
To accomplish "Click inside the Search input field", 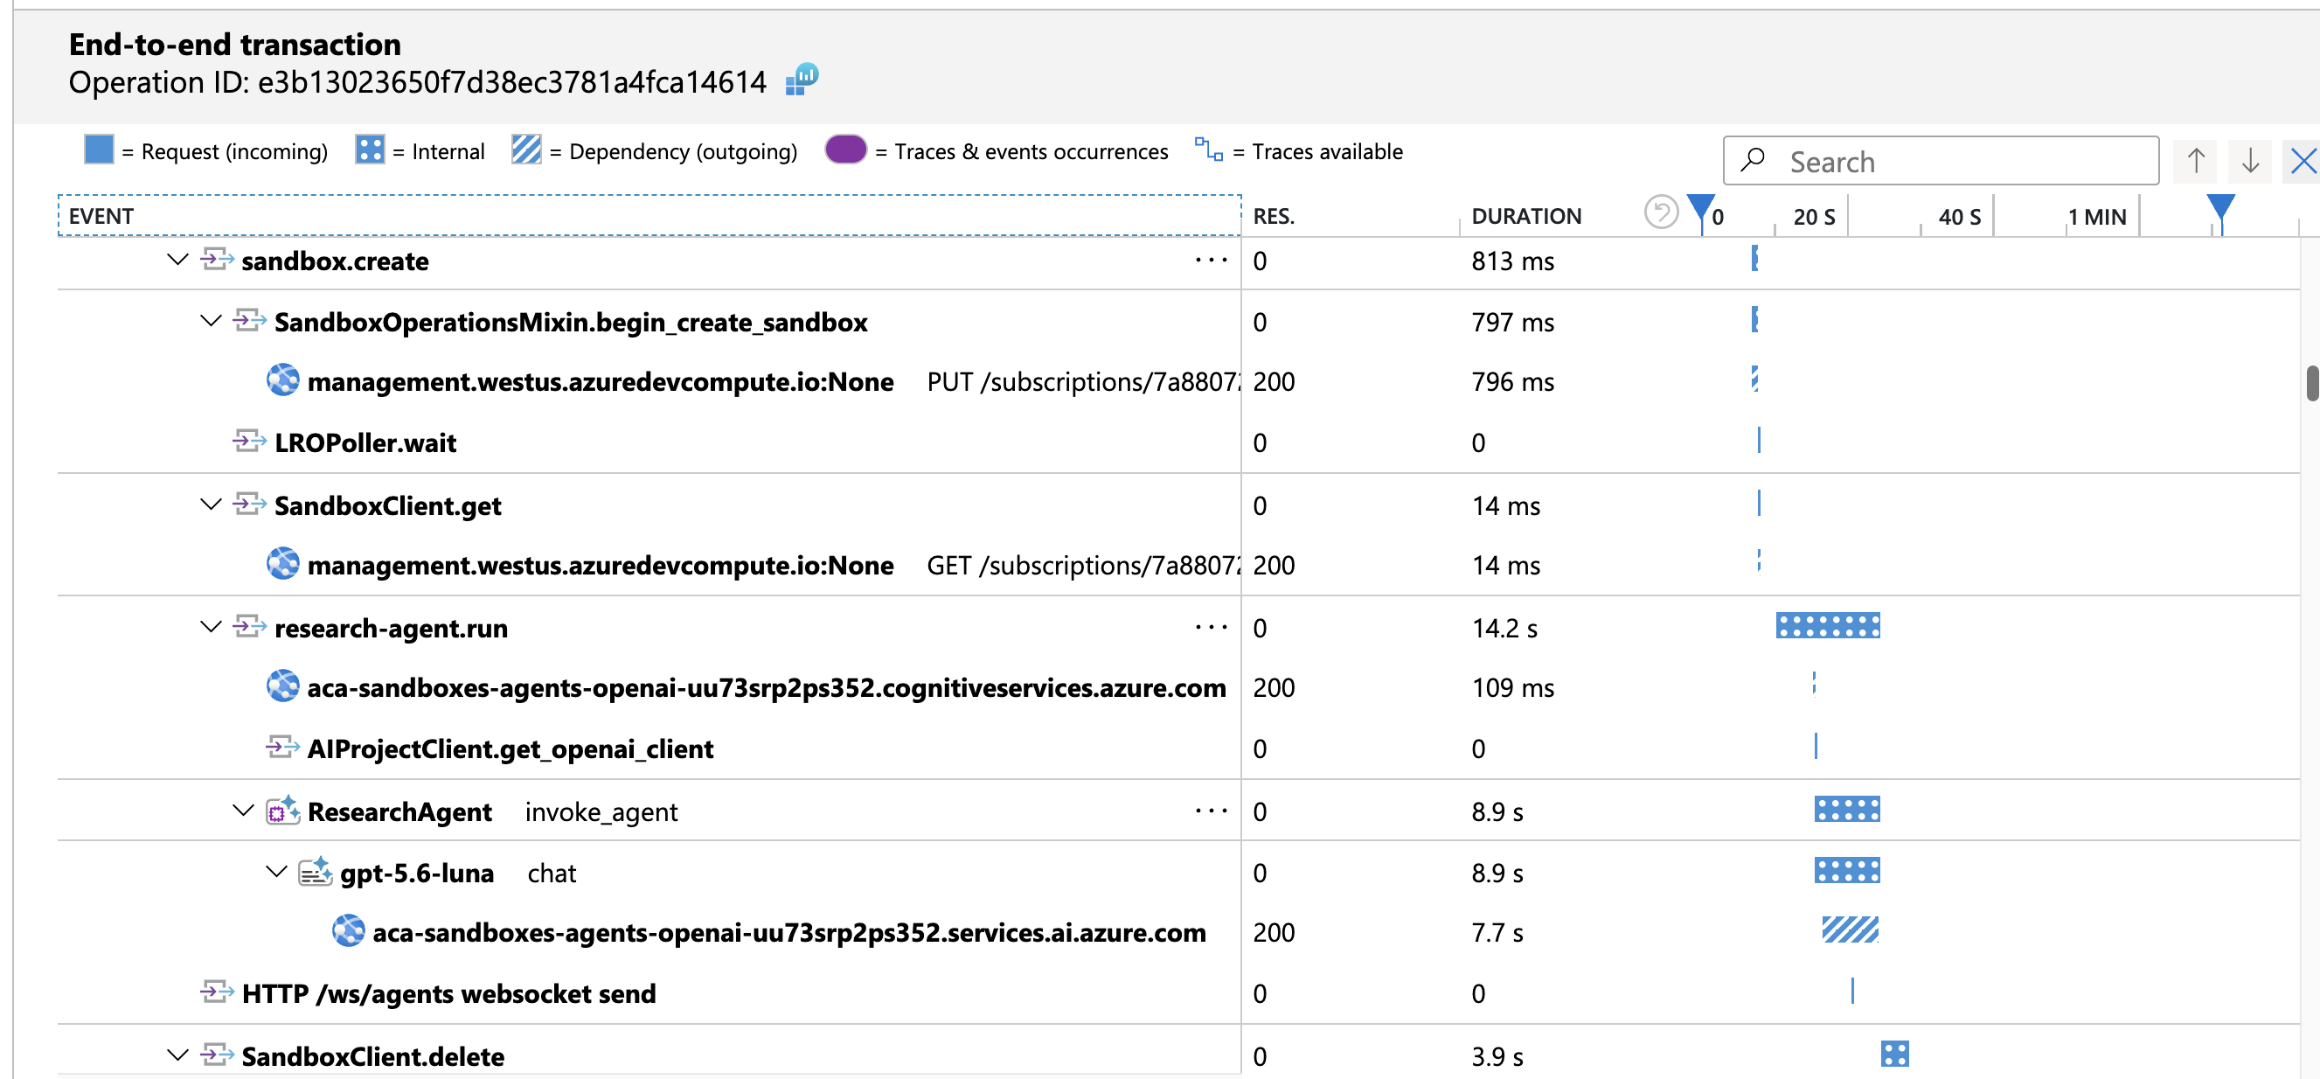I will pyautogui.click(x=1941, y=161).
